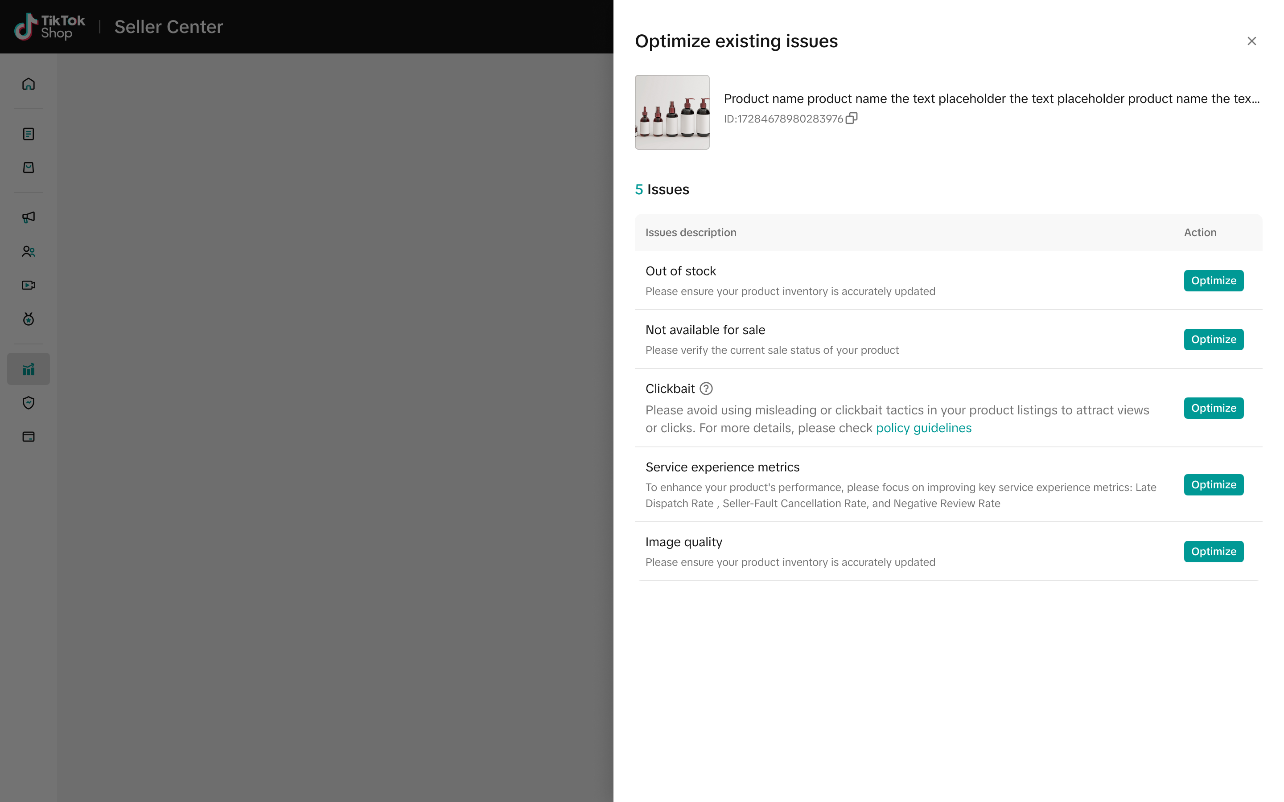
Task: Open the video camera LIVE icon
Action: click(29, 285)
